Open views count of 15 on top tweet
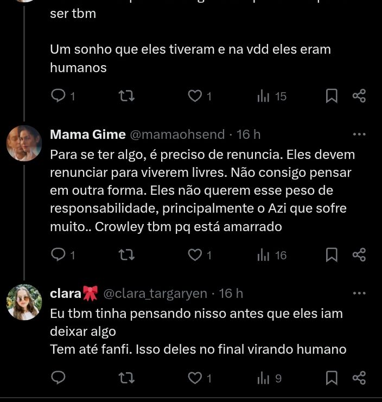The image size is (382, 402). click(272, 96)
